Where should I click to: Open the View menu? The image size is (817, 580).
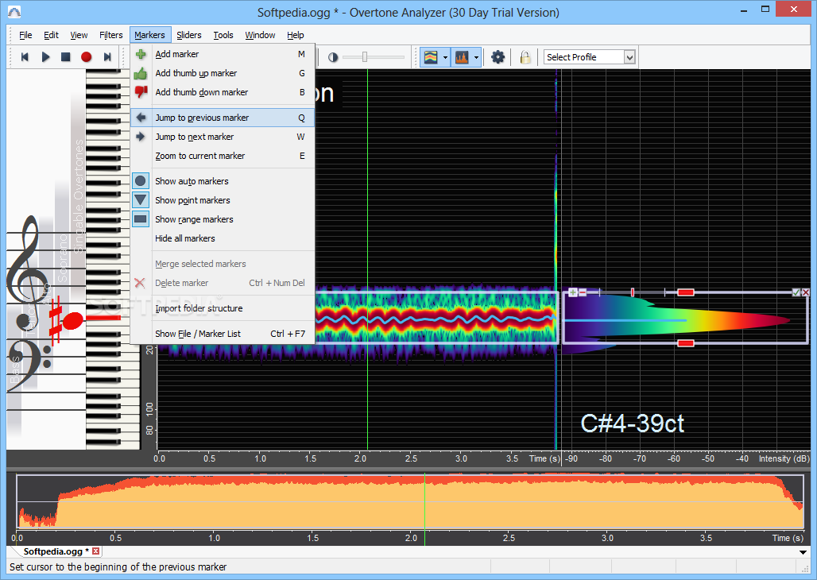[x=79, y=35]
